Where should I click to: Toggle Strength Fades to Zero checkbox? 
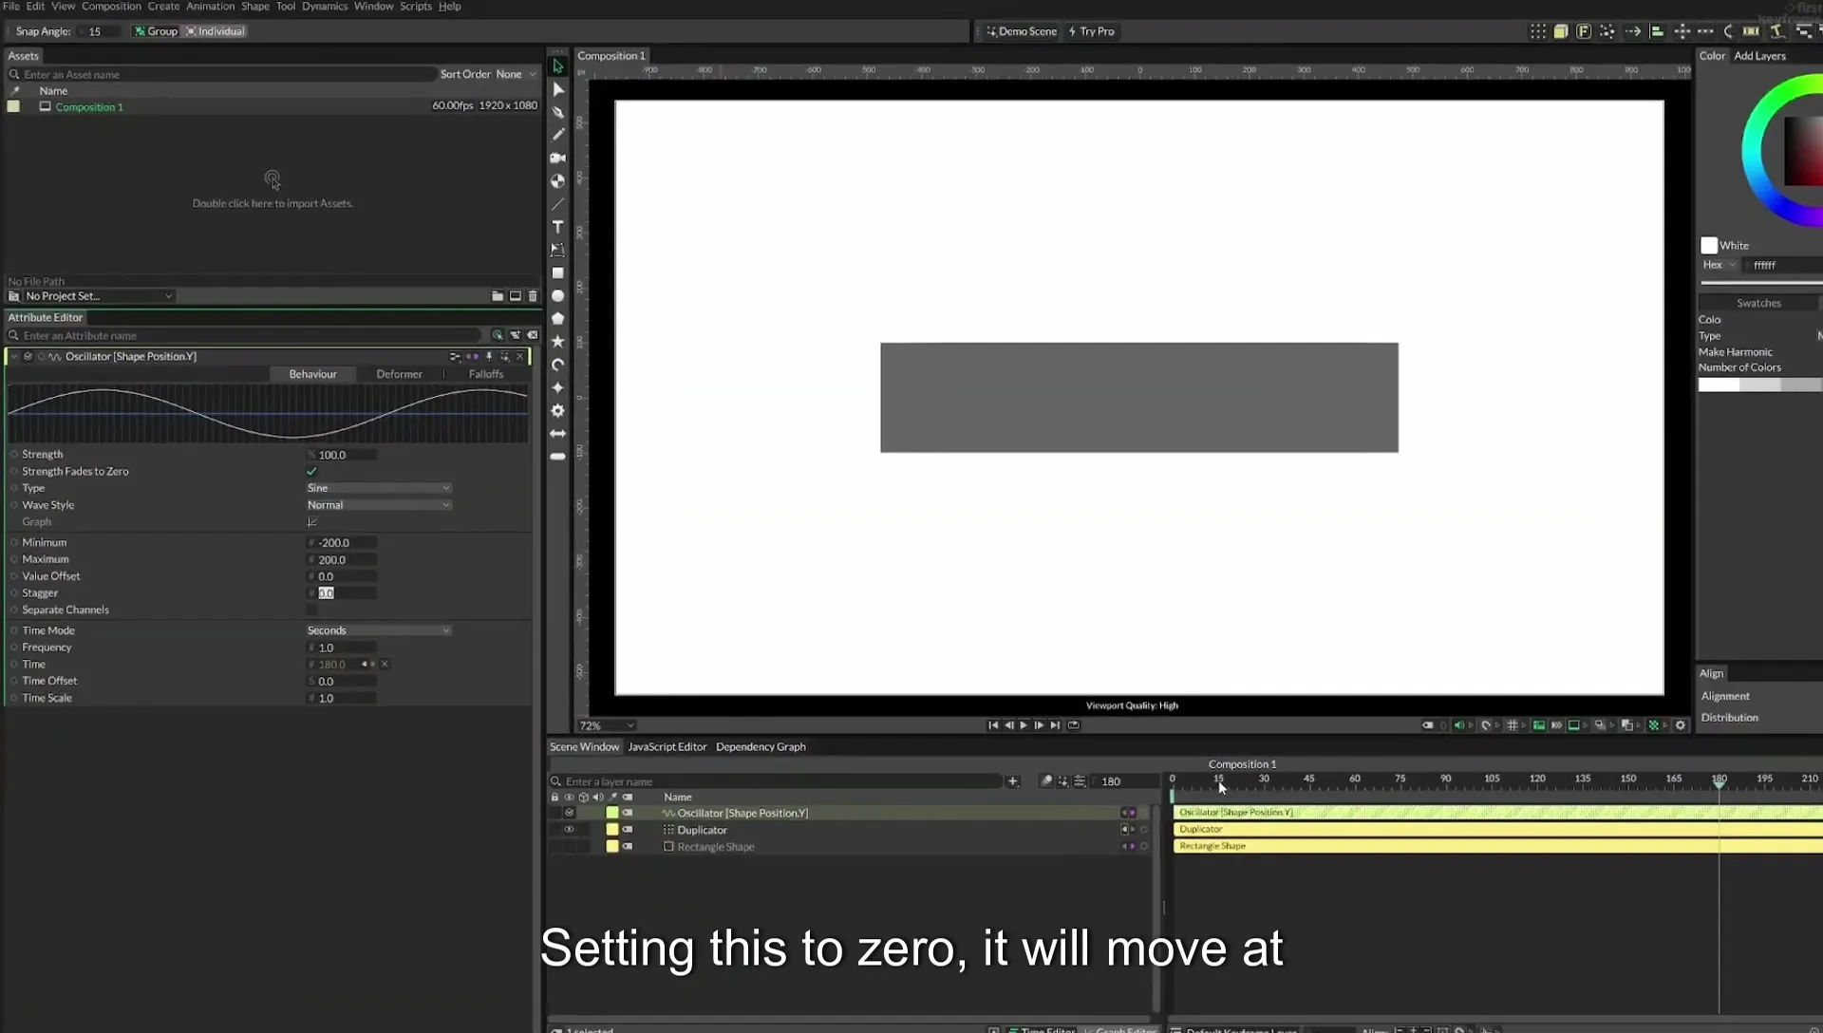click(311, 472)
